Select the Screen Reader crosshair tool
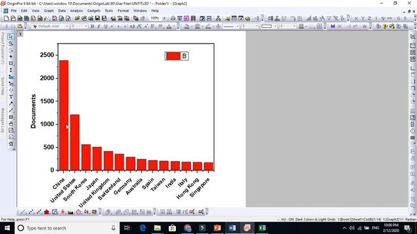The width and height of the screenshot is (417, 234). click(x=11, y=57)
